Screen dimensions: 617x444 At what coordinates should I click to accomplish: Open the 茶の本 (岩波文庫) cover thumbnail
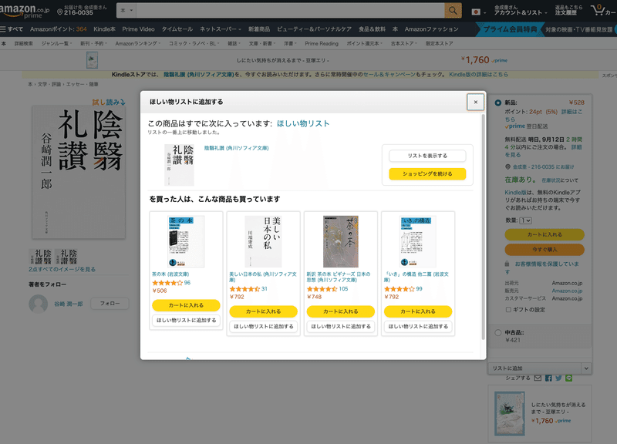[186, 241]
